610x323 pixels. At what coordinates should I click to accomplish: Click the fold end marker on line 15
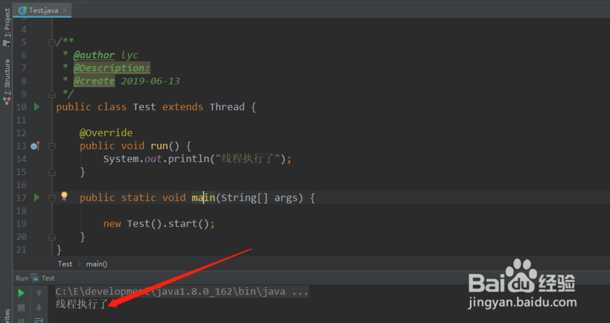[x=52, y=172]
